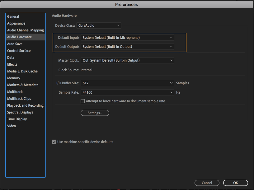Viewport: 254px width, 190px height.
Task: Open Media & Disk Cache preferences
Action: [22, 71]
